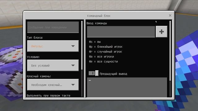Click the left panel scrollbar

tap(82, 45)
